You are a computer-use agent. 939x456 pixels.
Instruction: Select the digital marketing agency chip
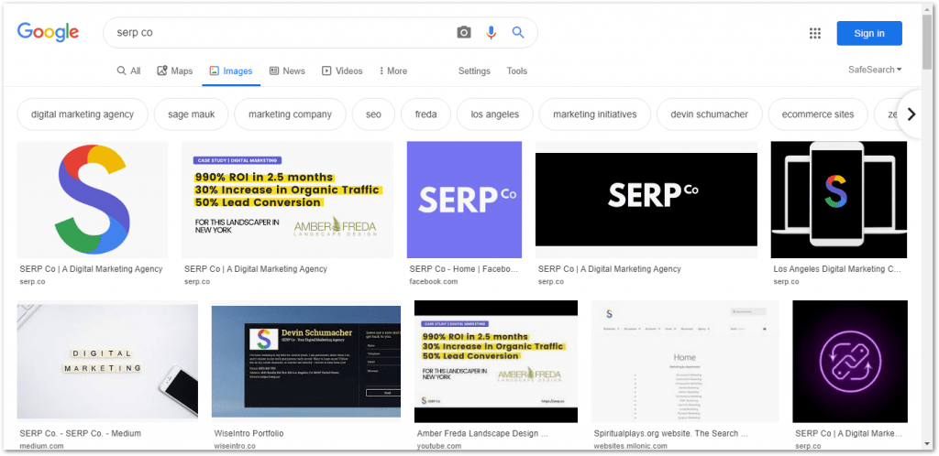point(83,114)
